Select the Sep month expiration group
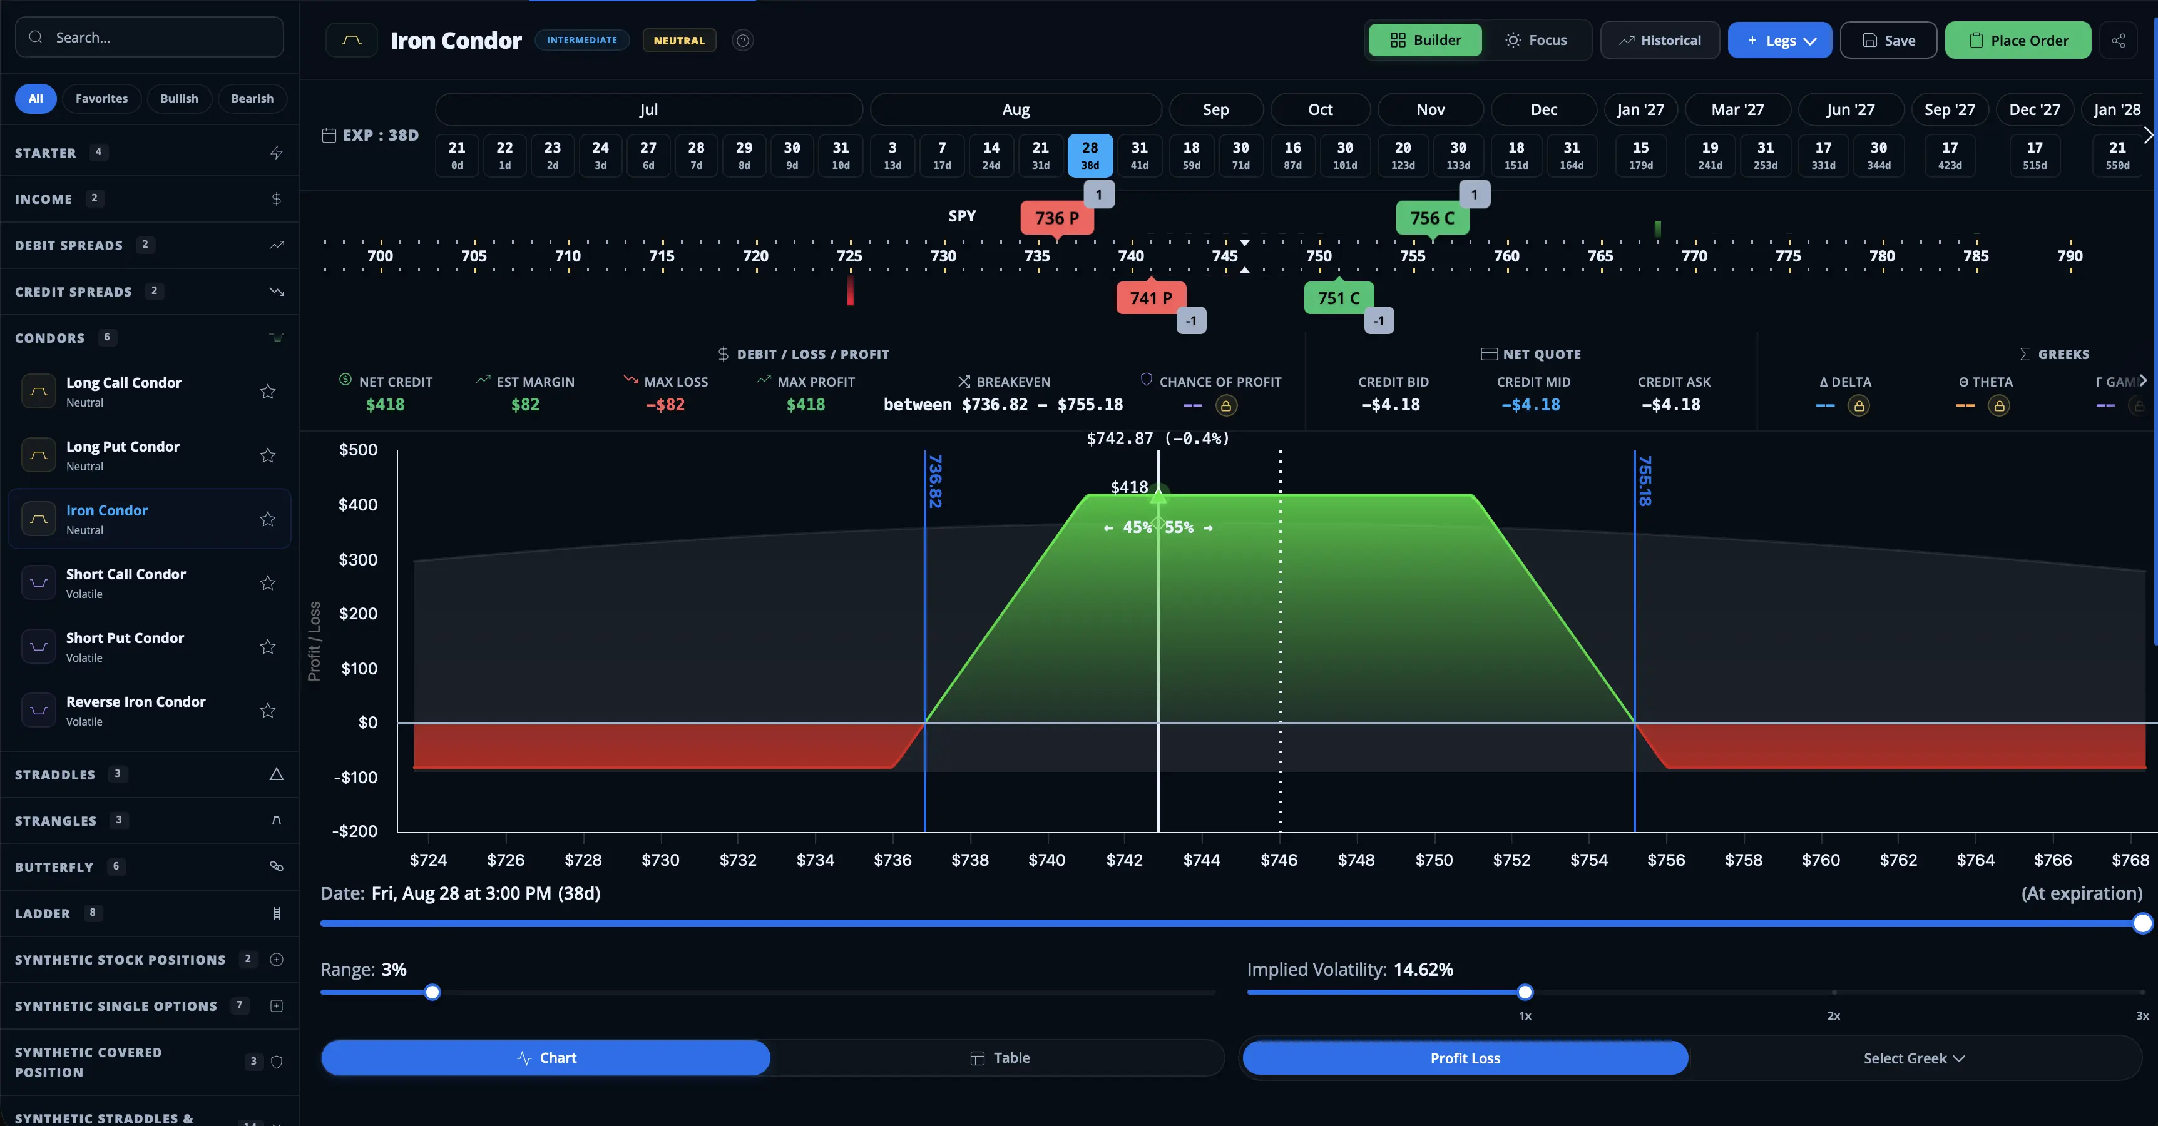The width and height of the screenshot is (2158, 1126). tap(1215, 109)
